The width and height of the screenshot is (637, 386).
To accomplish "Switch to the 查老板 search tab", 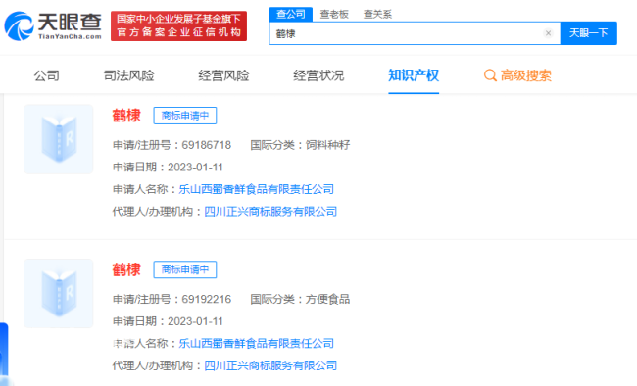I will point(334,15).
